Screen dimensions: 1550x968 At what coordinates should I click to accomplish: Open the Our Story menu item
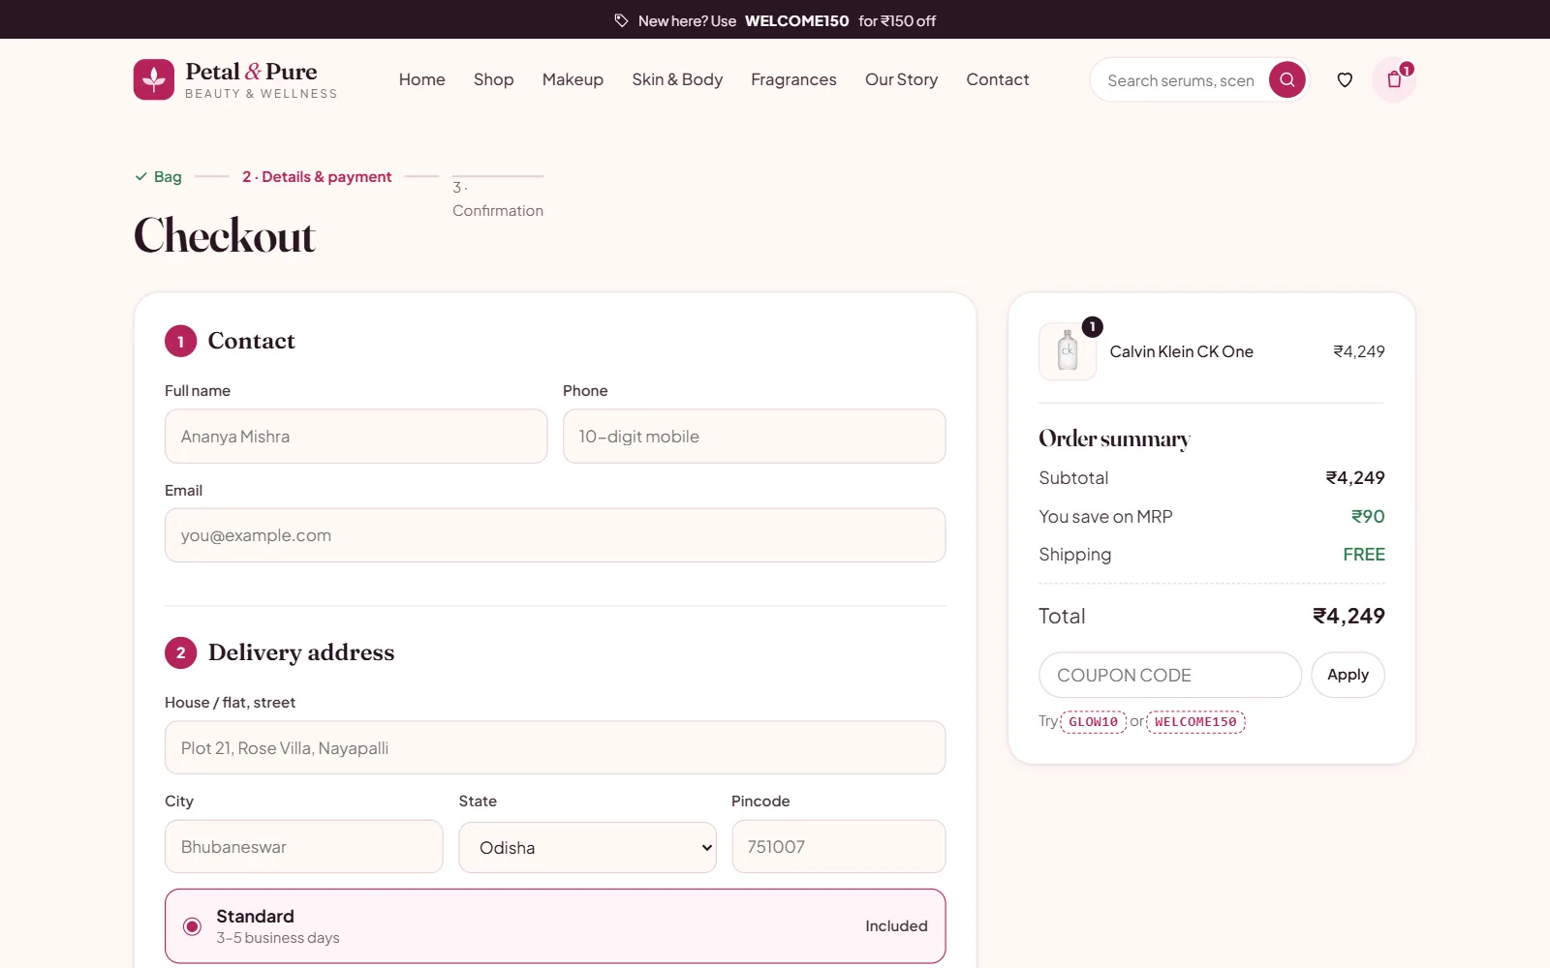901,79
